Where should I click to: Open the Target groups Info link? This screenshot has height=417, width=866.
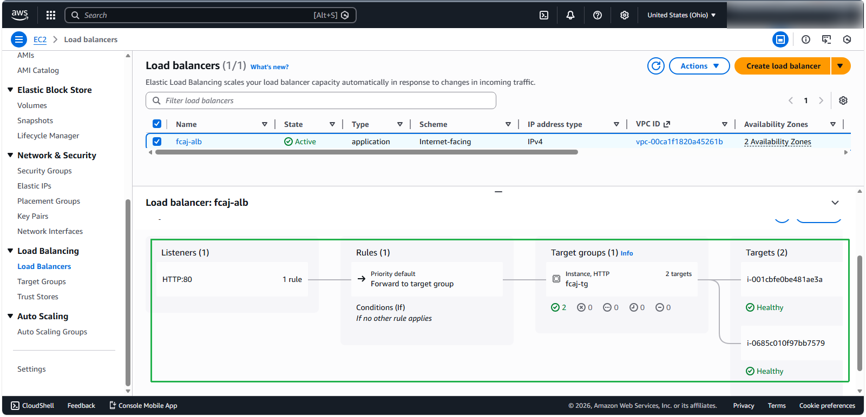[627, 253]
